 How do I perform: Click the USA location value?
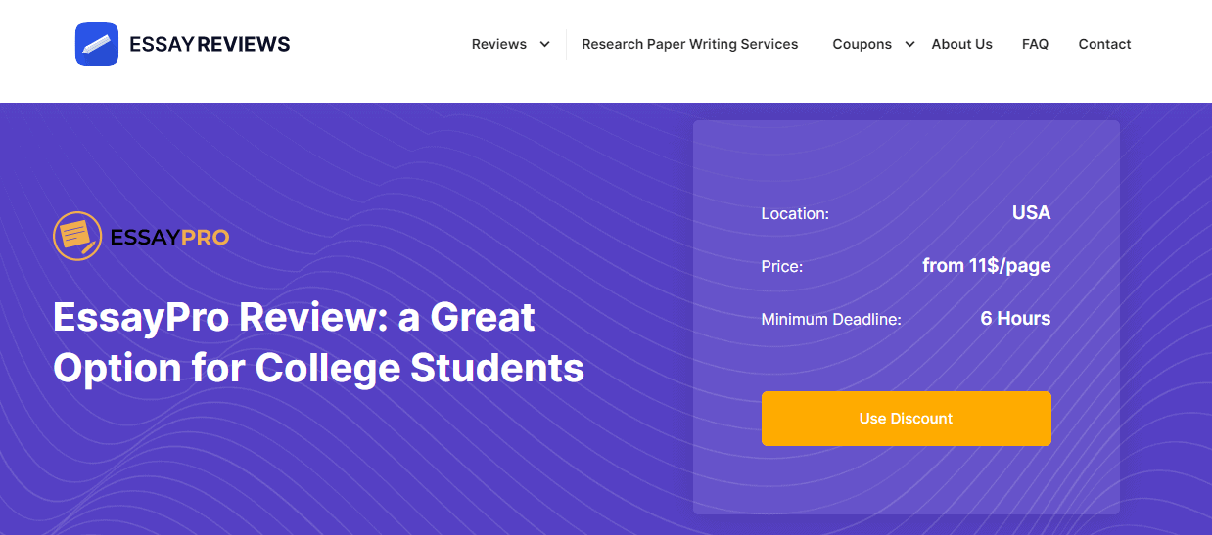tap(1032, 212)
